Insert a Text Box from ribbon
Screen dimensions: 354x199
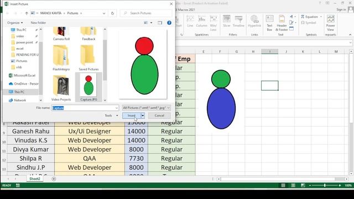[x=269, y=23]
